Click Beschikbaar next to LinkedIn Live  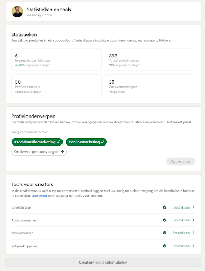tap(181, 207)
